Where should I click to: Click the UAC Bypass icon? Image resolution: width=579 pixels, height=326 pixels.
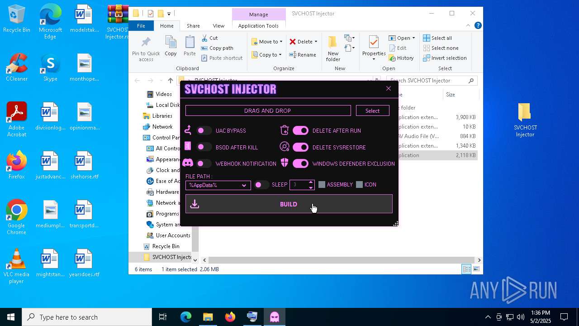188,130
